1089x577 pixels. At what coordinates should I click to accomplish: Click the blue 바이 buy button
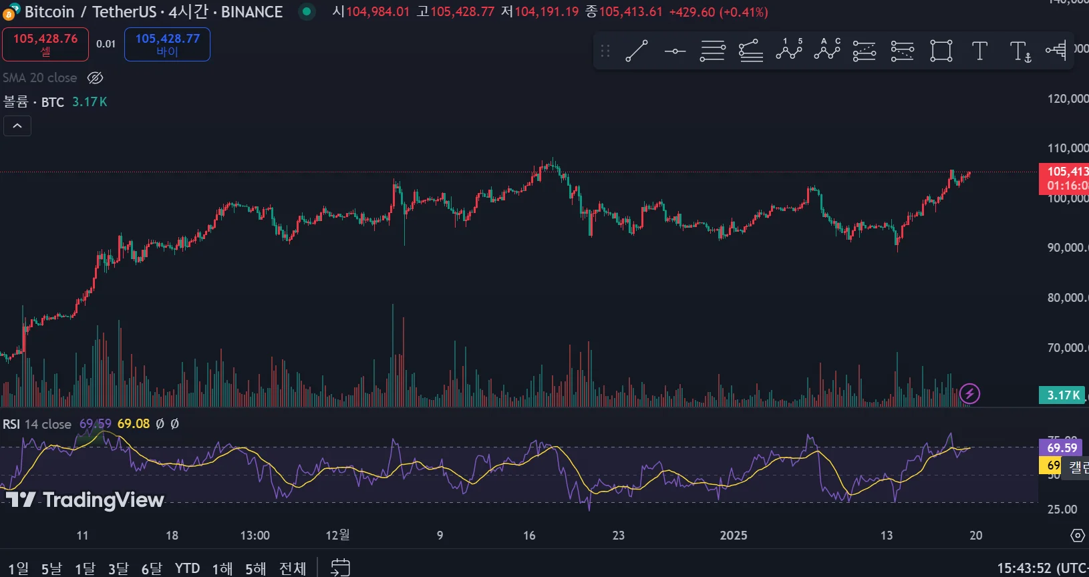[168, 44]
